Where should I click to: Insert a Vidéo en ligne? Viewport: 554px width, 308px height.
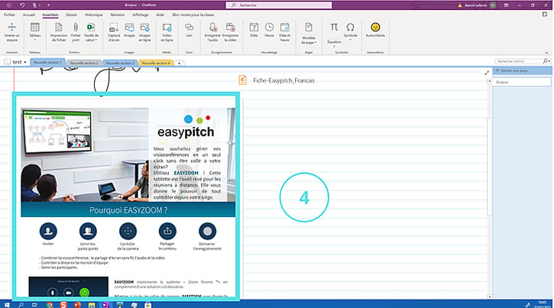pos(167,32)
